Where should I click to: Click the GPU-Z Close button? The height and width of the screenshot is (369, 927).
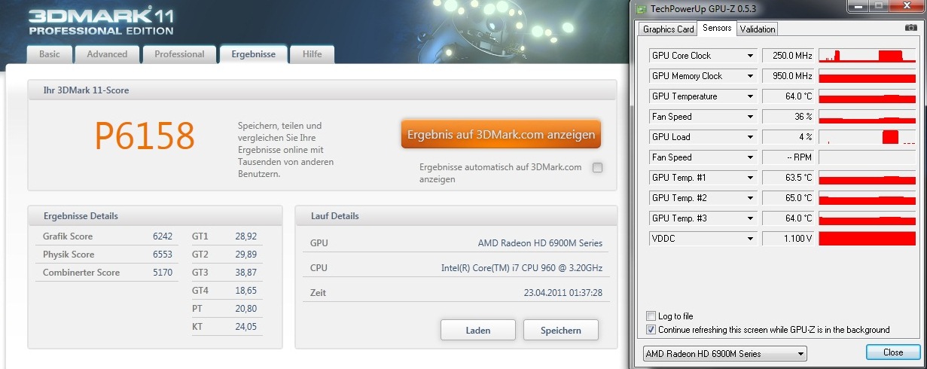[x=893, y=352]
